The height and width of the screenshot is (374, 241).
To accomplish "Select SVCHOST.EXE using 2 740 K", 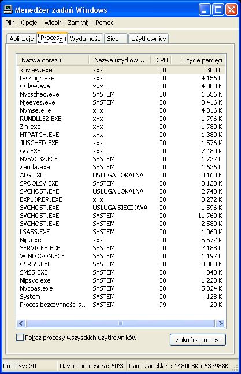I will tap(121, 191).
